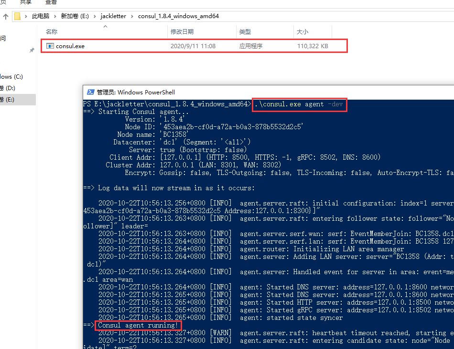Click the Client Addr line in PowerShell

point(245,157)
